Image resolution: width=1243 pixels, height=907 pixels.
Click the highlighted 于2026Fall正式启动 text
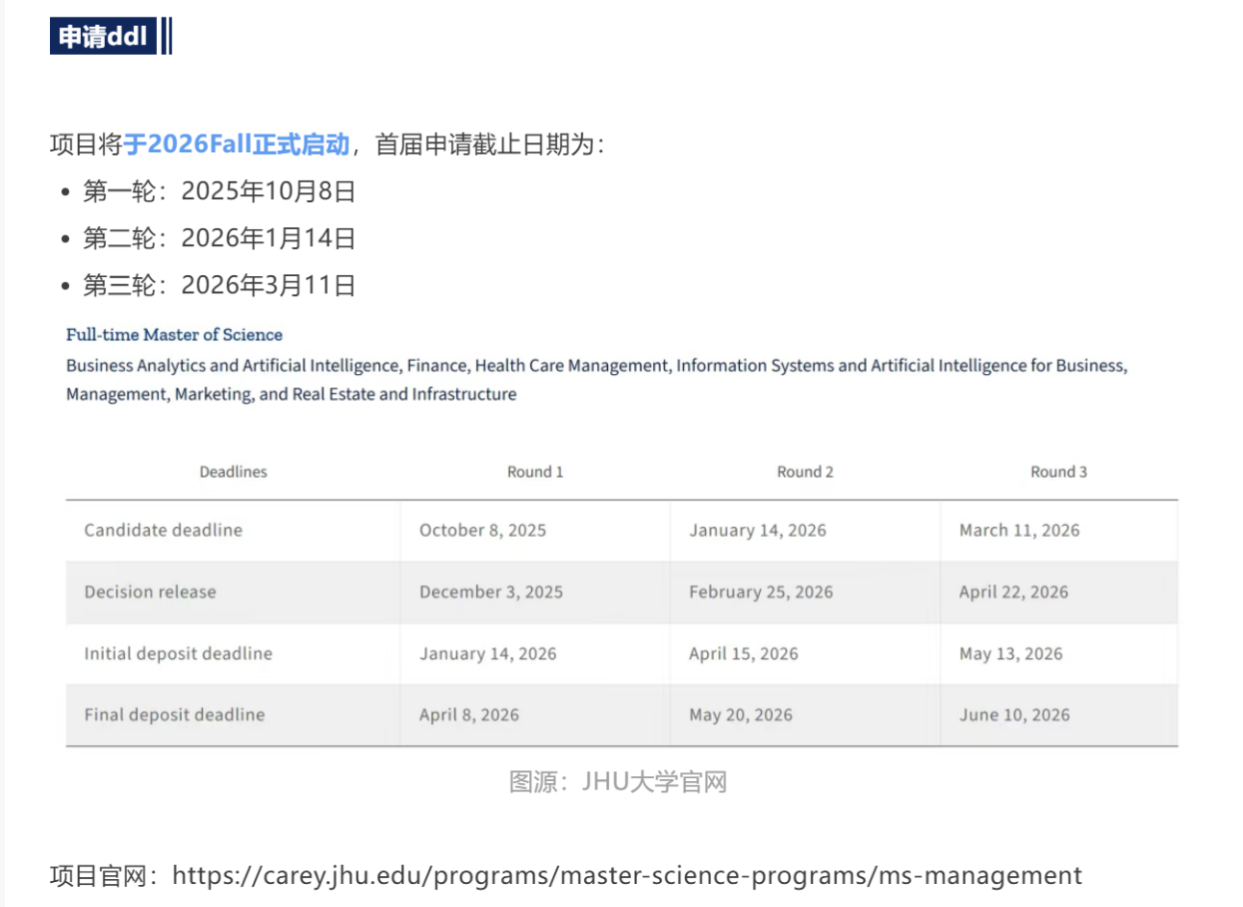click(236, 144)
